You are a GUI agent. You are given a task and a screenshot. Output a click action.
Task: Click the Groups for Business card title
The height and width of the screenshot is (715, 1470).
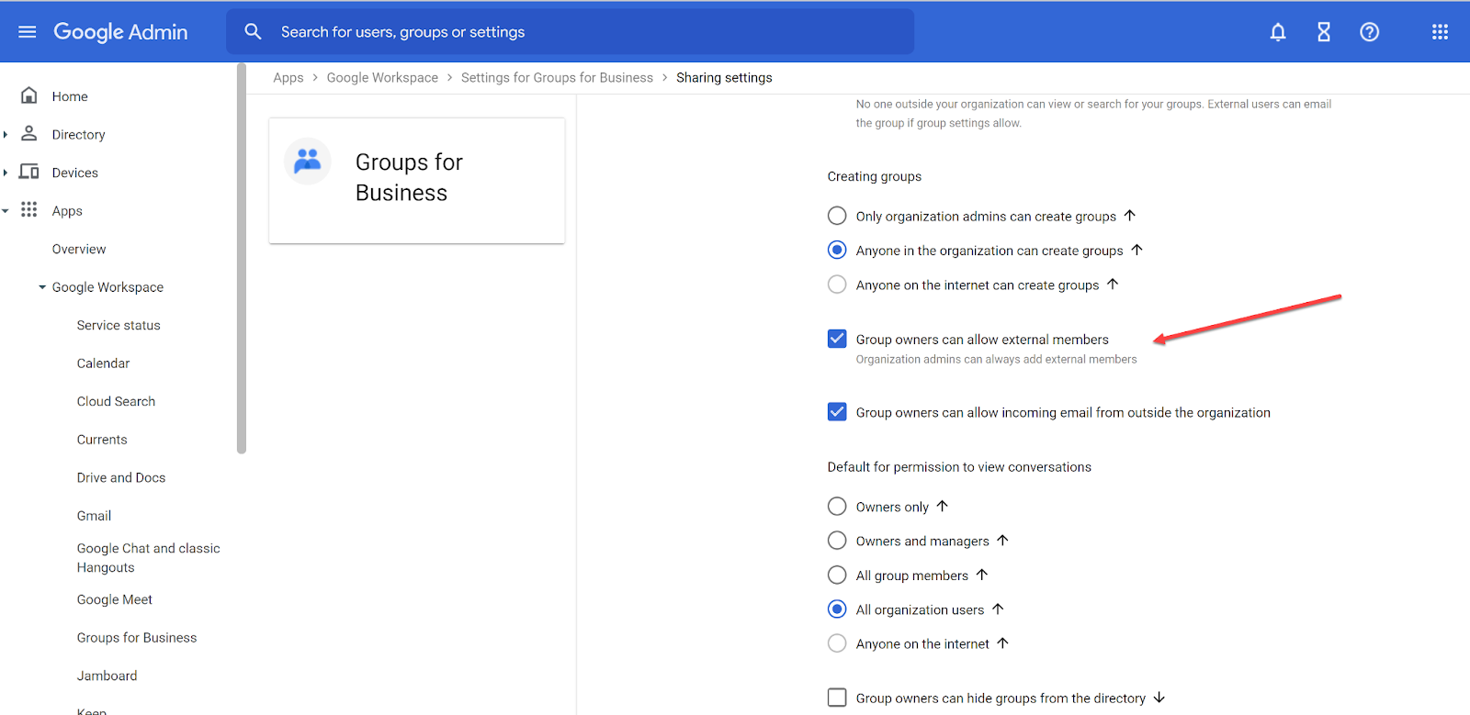coord(409,177)
